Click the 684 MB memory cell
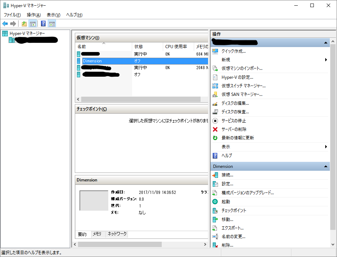 (202, 54)
